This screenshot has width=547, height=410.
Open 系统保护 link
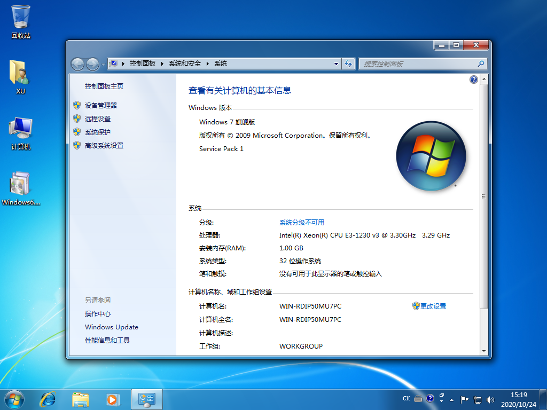[x=98, y=132]
